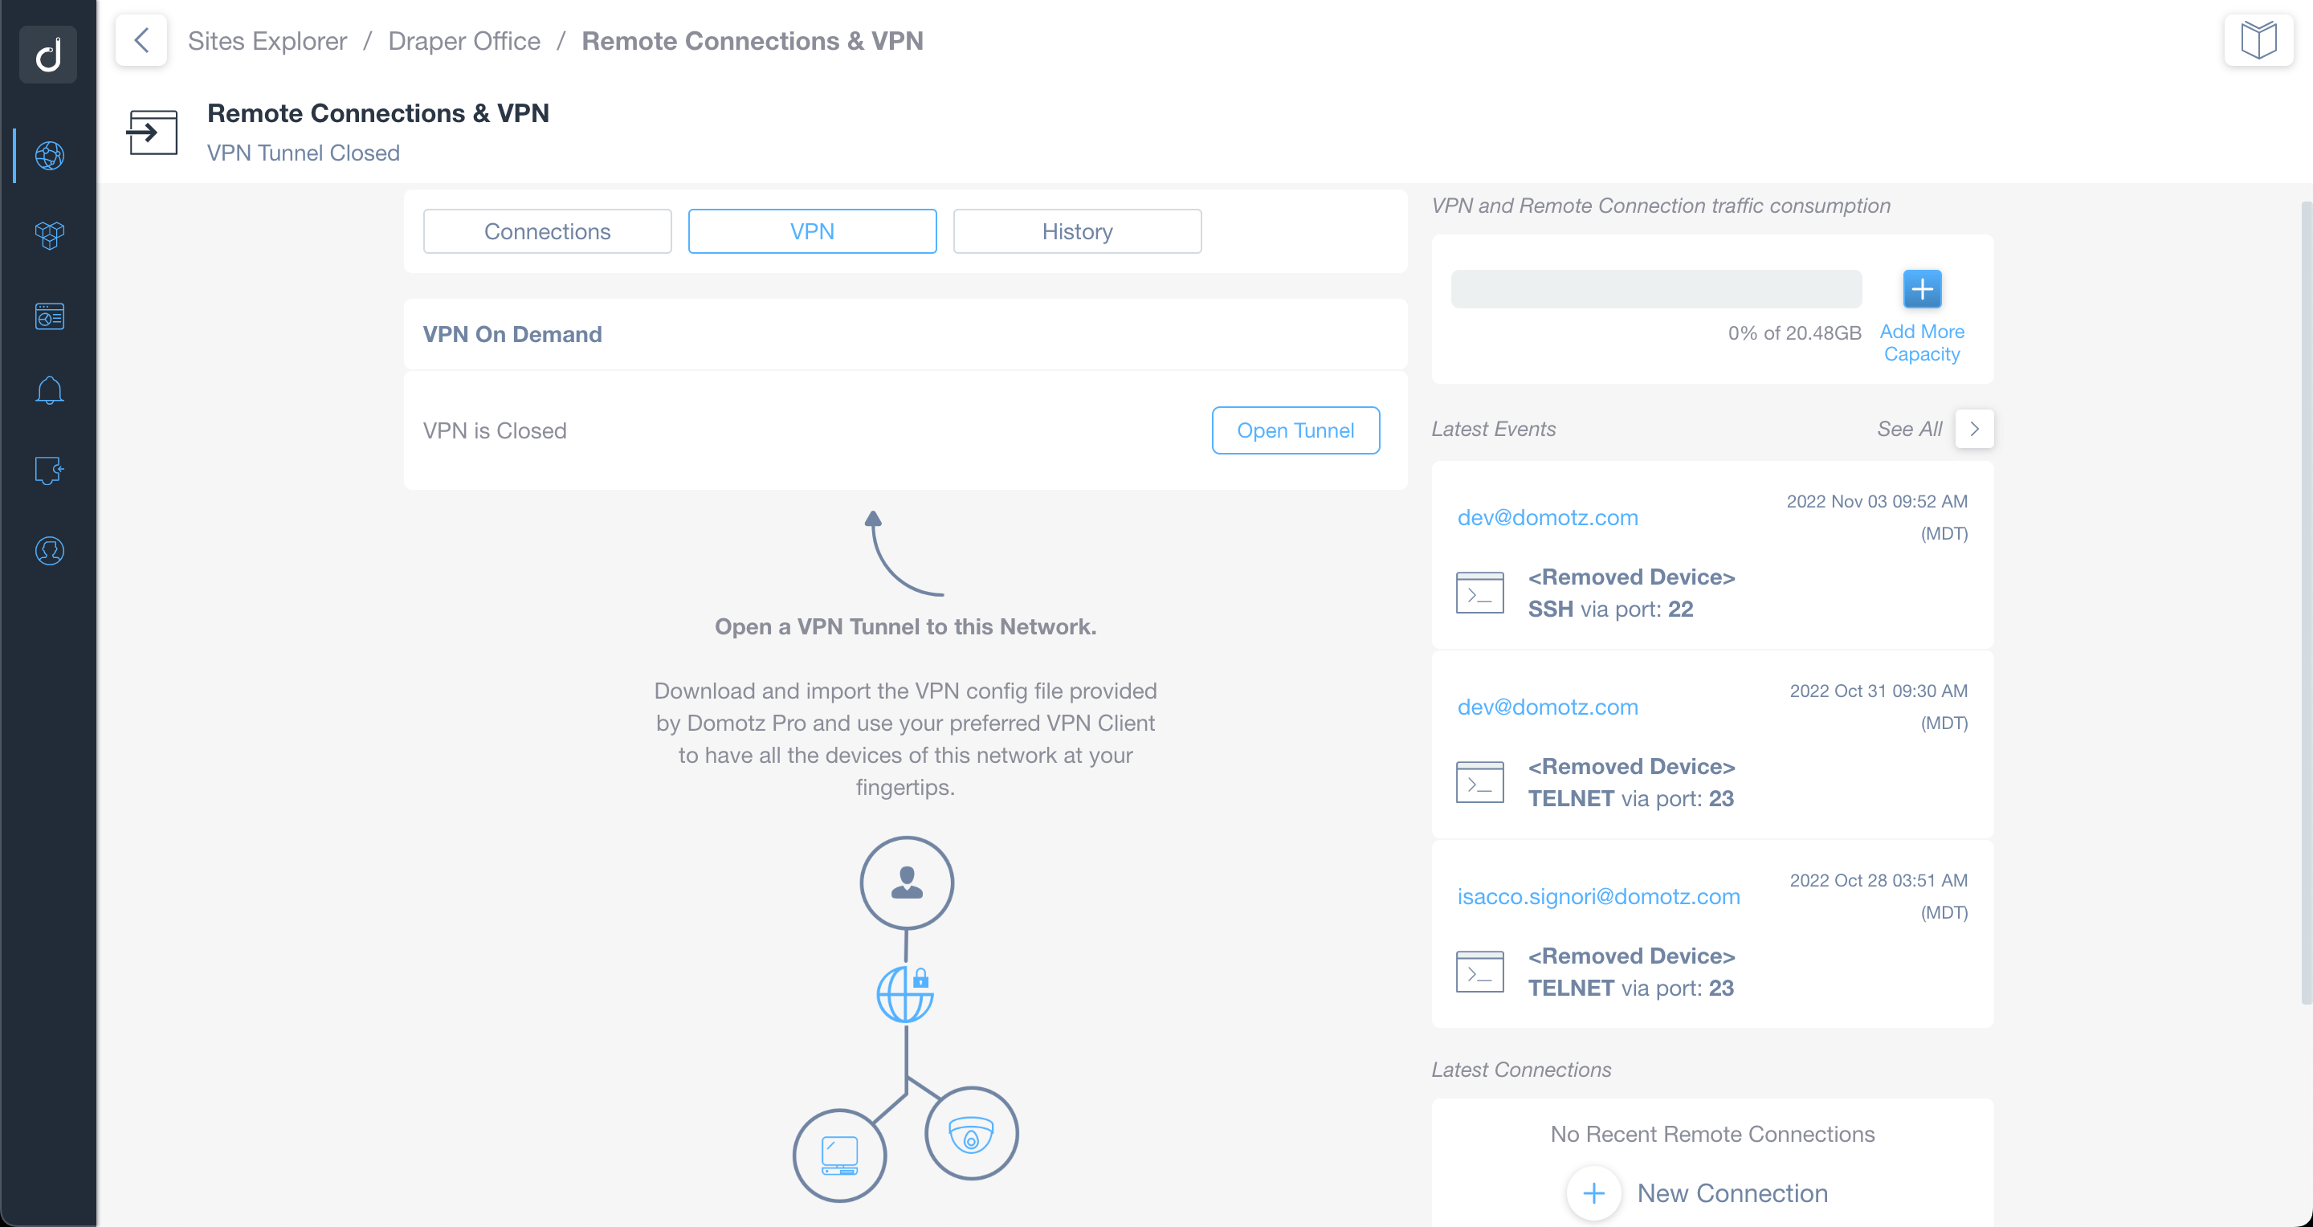The width and height of the screenshot is (2313, 1227).
Task: Click '2022 Oct 28 03:51 AM' timestamp
Action: [1879, 881]
